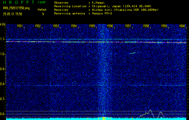Viewport: 189px width, 120px height.
Task: Click the HROFFT program title
Action: [x=19, y=2]
